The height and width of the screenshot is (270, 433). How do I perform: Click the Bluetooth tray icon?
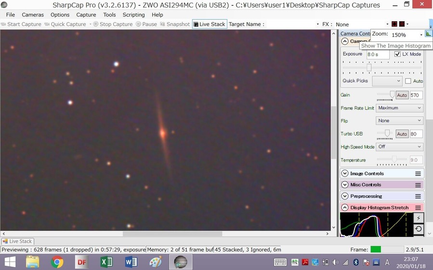(356, 262)
